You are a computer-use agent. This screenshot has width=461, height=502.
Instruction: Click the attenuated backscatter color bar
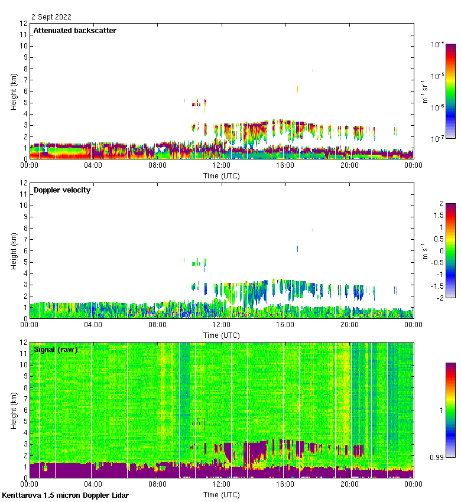(x=450, y=91)
